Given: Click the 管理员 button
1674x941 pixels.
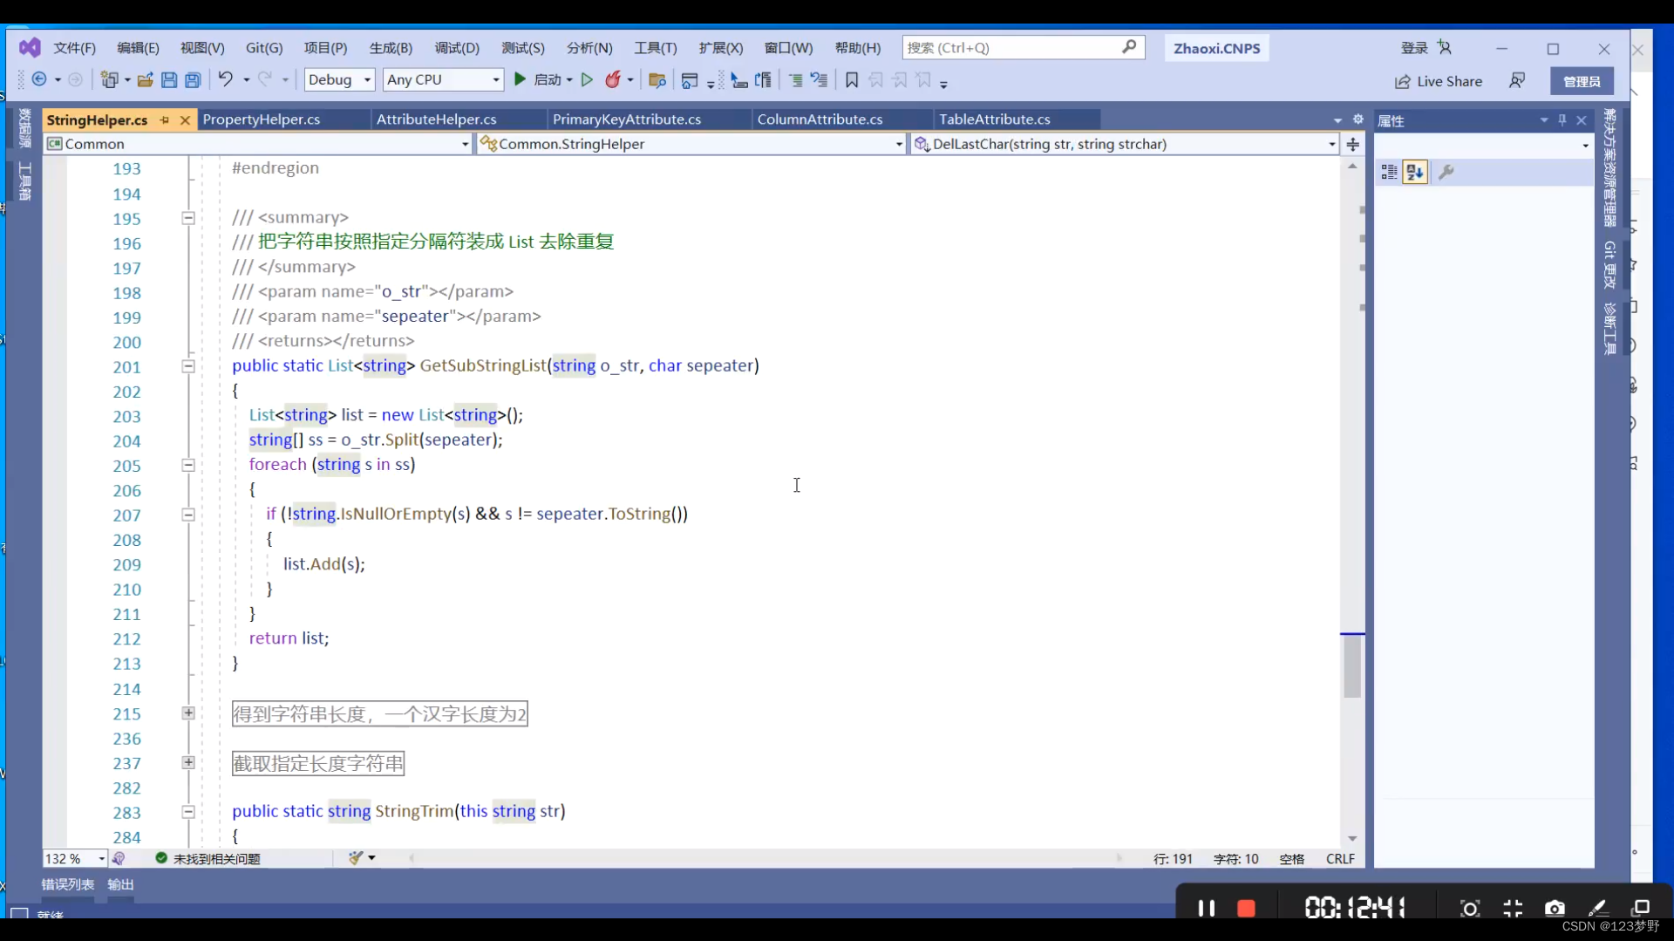Looking at the screenshot, I should (1582, 80).
